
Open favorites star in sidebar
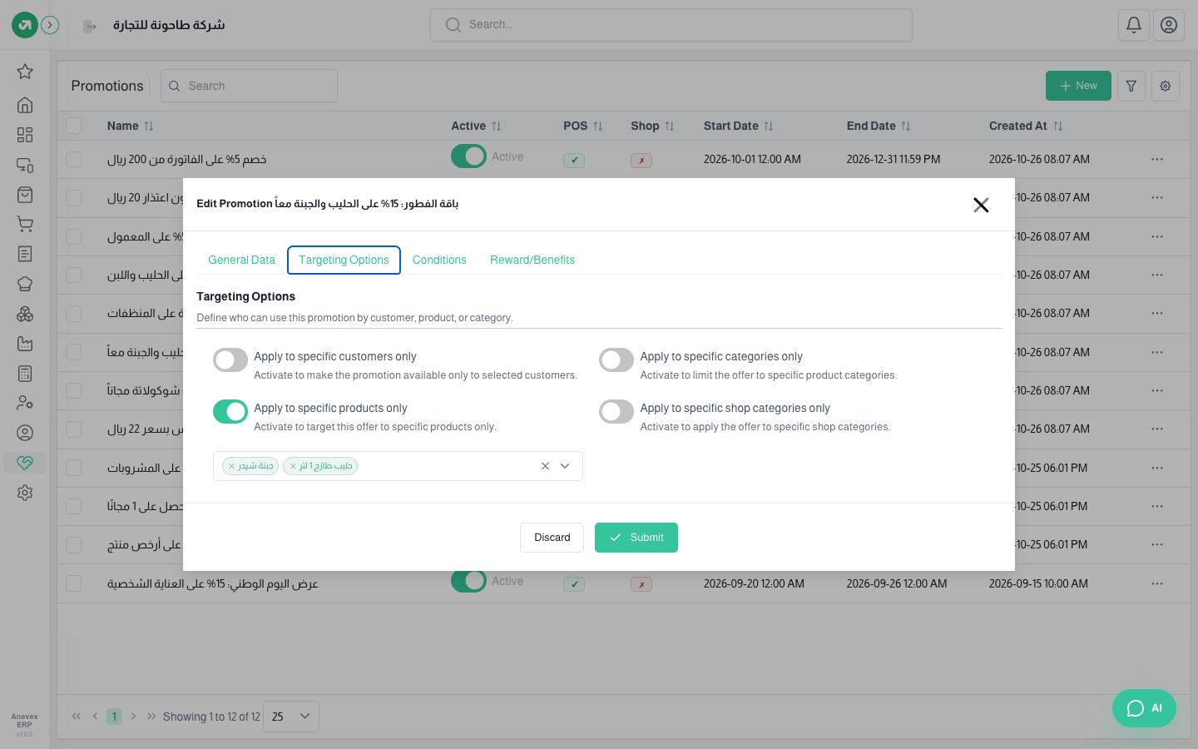tap(25, 72)
